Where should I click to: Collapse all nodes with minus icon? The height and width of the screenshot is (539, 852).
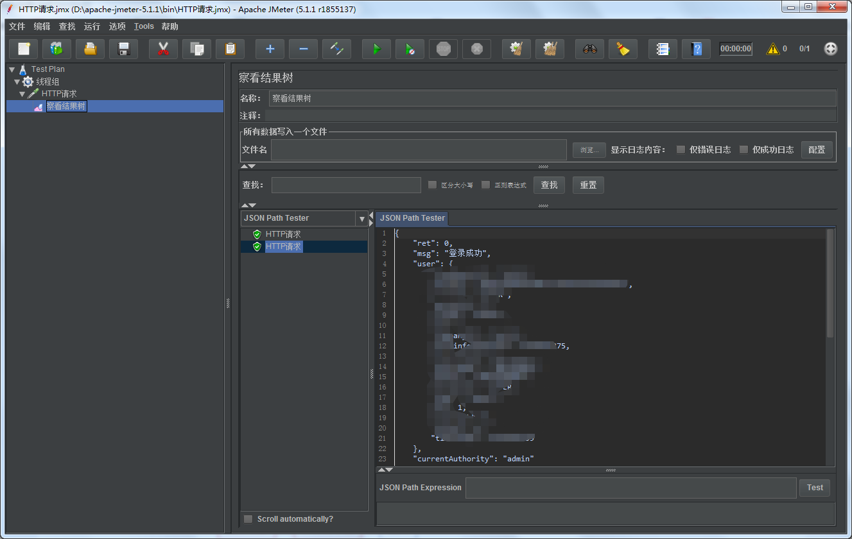304,49
